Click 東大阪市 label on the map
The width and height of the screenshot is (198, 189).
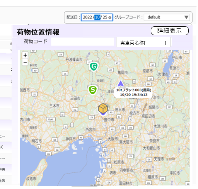tap(126, 142)
